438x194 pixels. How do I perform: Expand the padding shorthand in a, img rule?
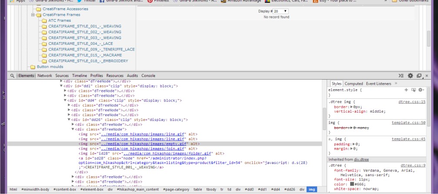tap(354, 144)
